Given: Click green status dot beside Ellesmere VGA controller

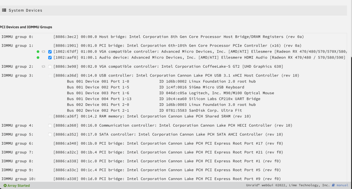Looking at the screenshot, I should (38, 52).
